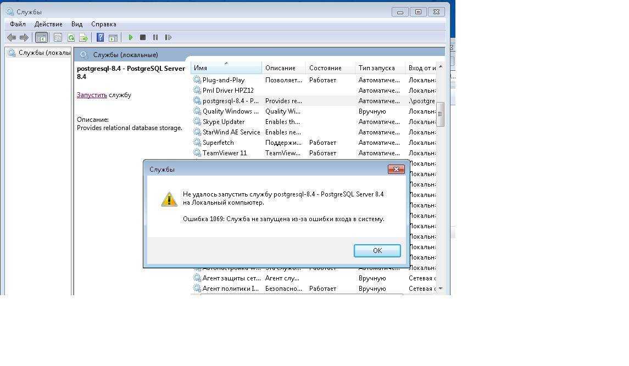Confirm the error dialog with OK
The height and width of the screenshot is (366, 629).
coord(377,251)
